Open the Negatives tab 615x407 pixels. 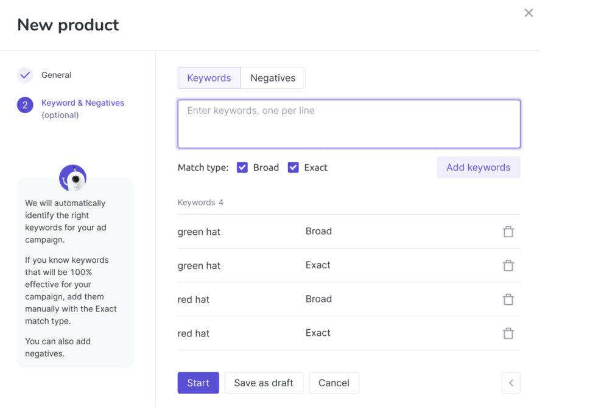273,78
